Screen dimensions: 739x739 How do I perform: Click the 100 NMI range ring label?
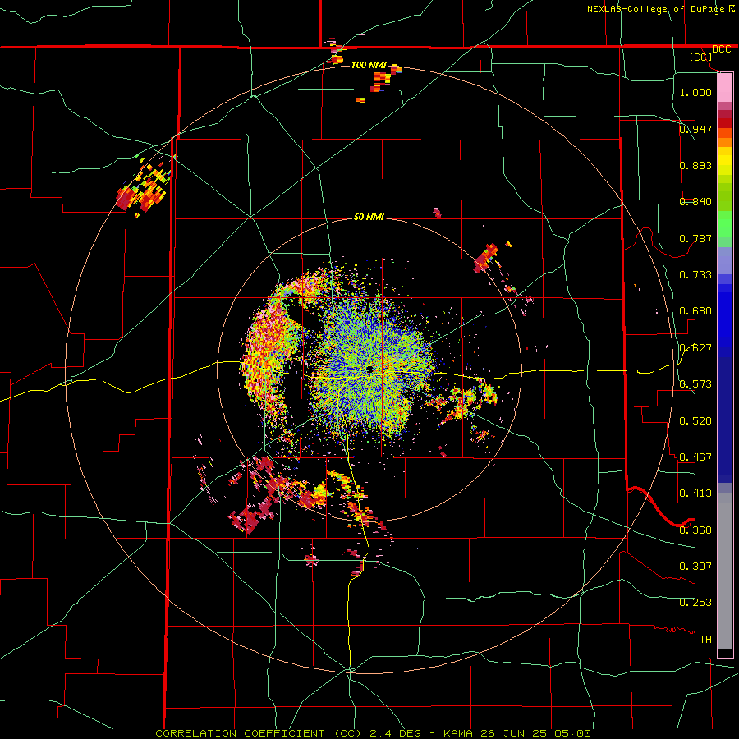pyautogui.click(x=369, y=65)
